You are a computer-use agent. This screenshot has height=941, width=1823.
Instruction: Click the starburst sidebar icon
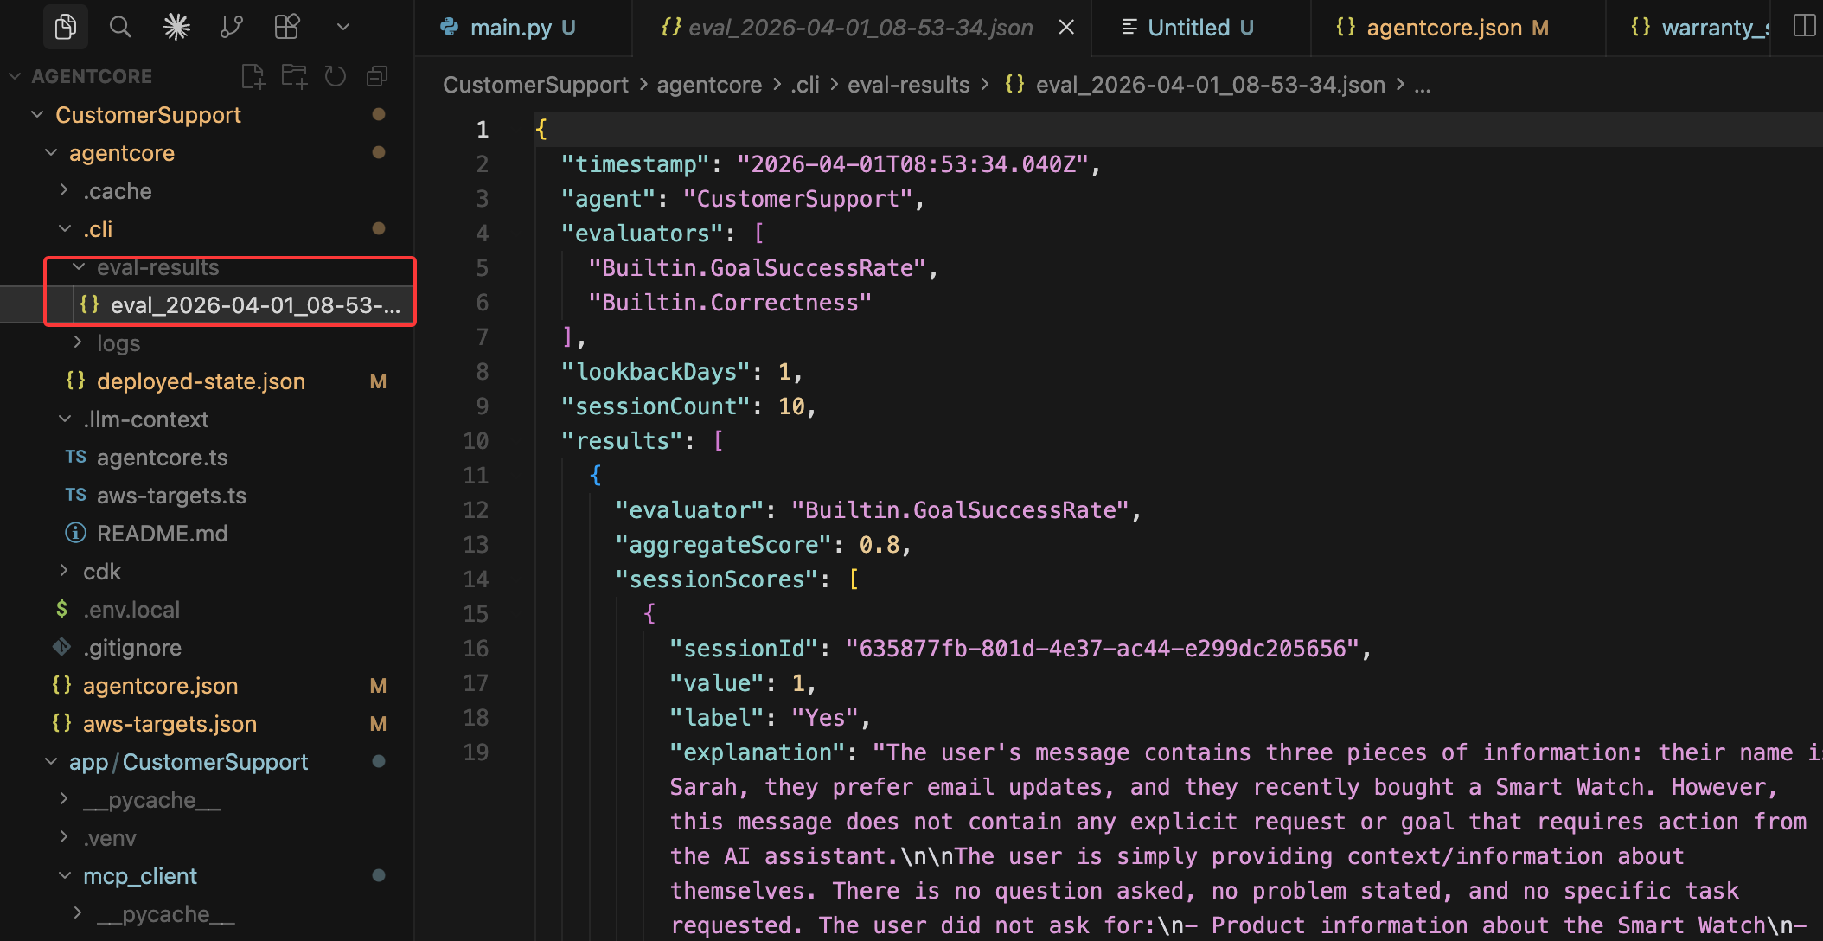pyautogui.click(x=176, y=28)
